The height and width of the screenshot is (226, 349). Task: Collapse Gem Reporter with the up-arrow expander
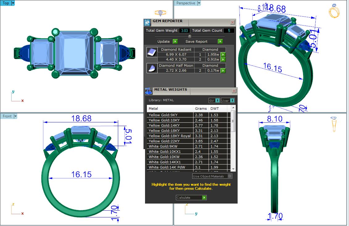[x=190, y=36]
